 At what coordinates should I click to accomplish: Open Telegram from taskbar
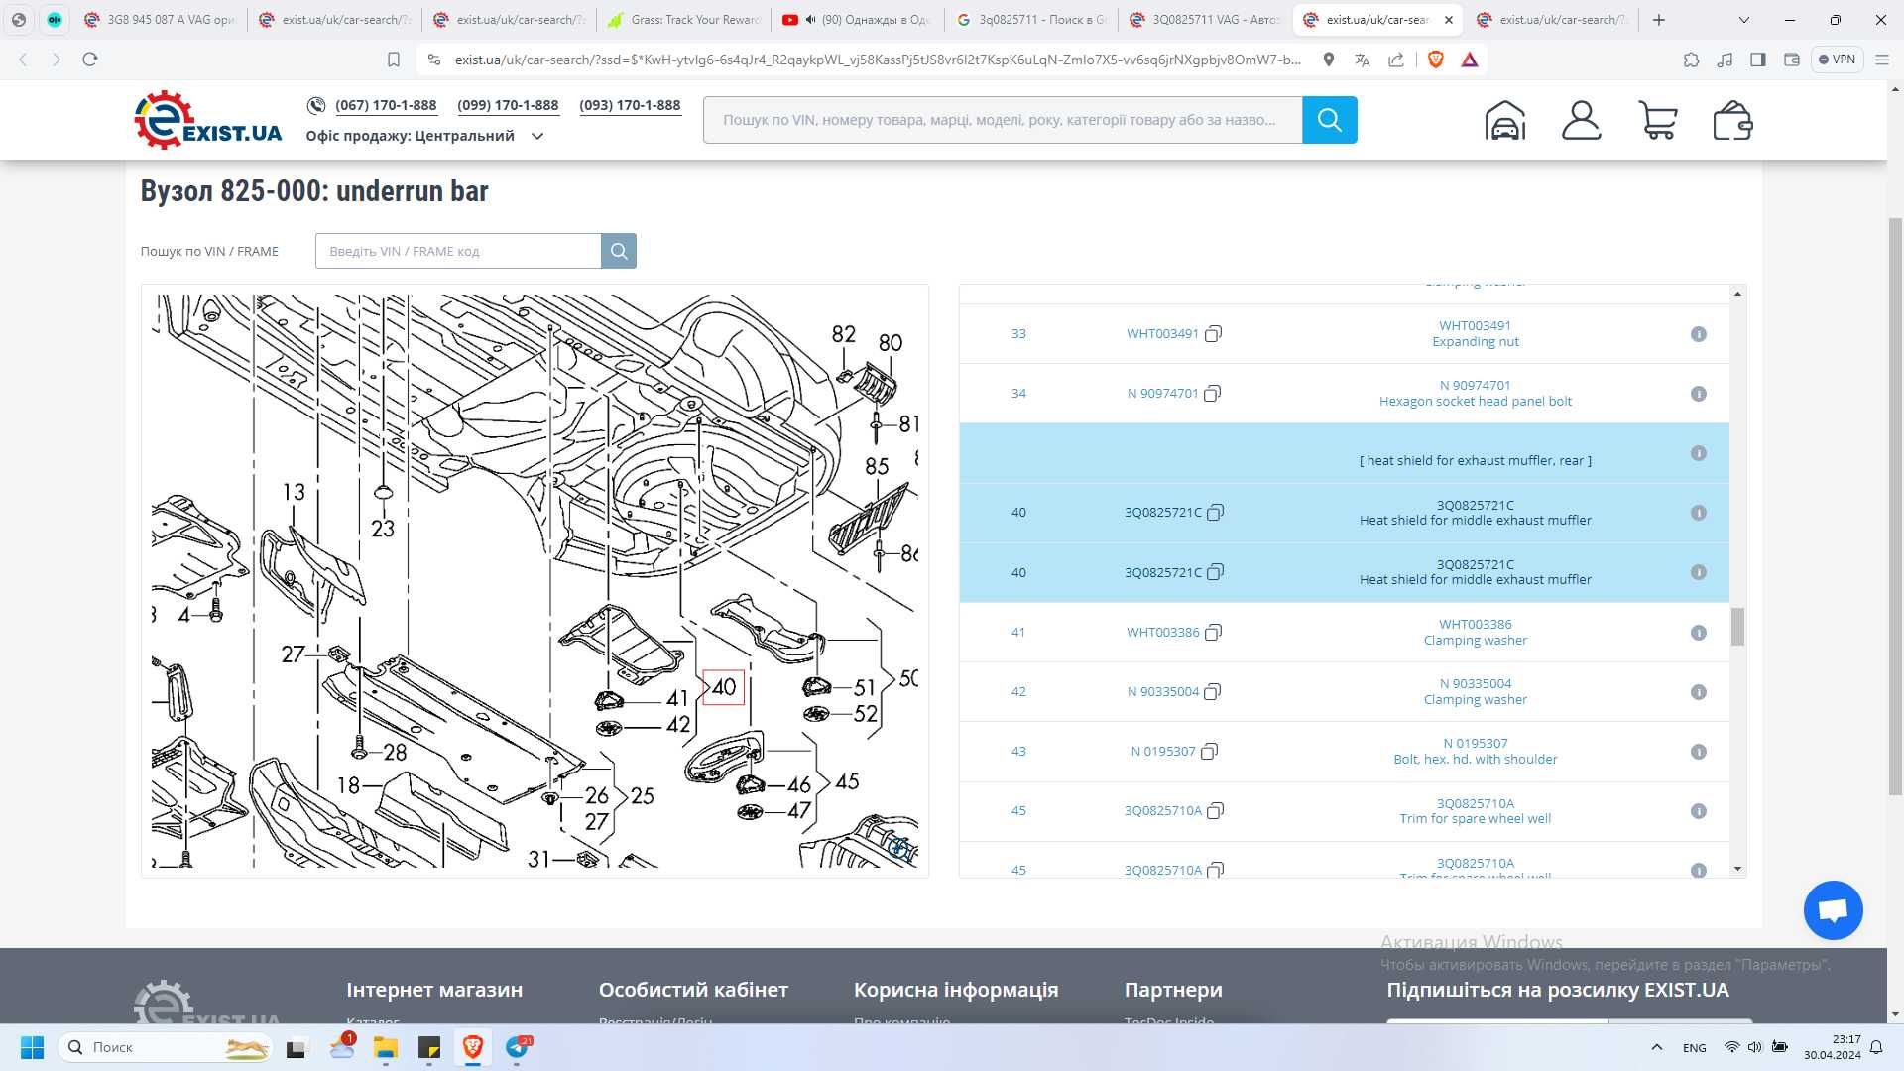point(518,1047)
